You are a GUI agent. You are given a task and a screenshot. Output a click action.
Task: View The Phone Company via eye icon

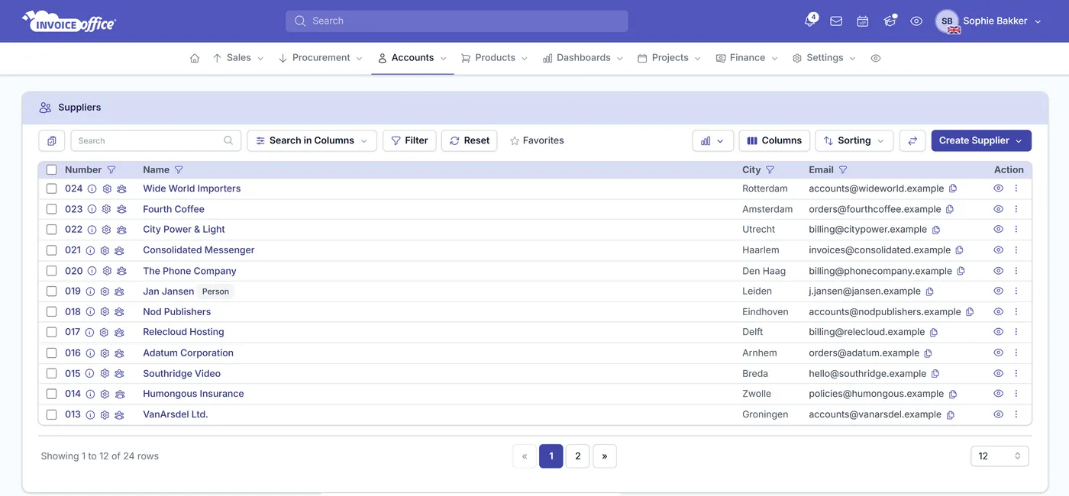998,271
